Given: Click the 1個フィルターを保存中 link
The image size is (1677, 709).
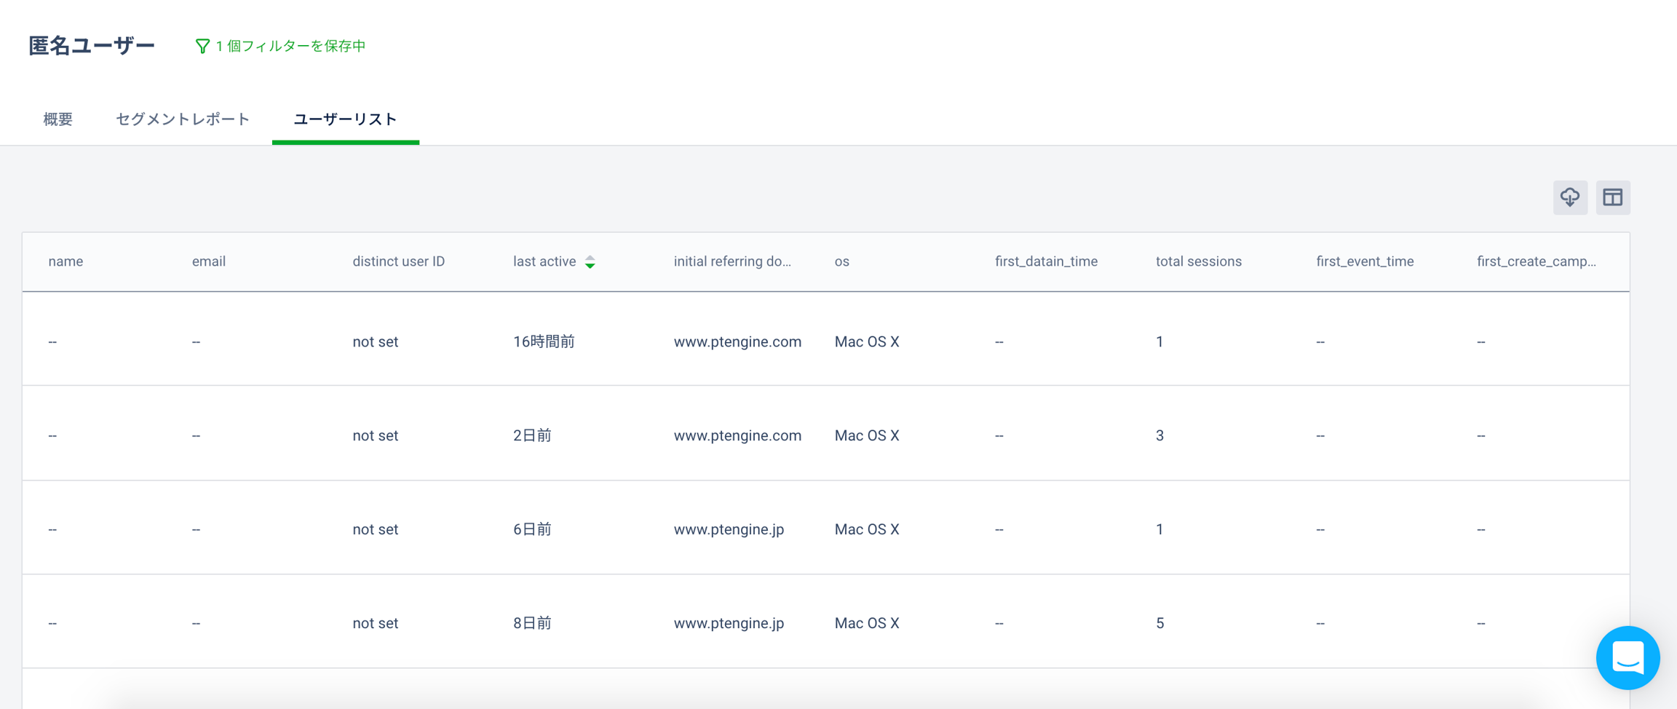Looking at the screenshot, I should [x=290, y=46].
